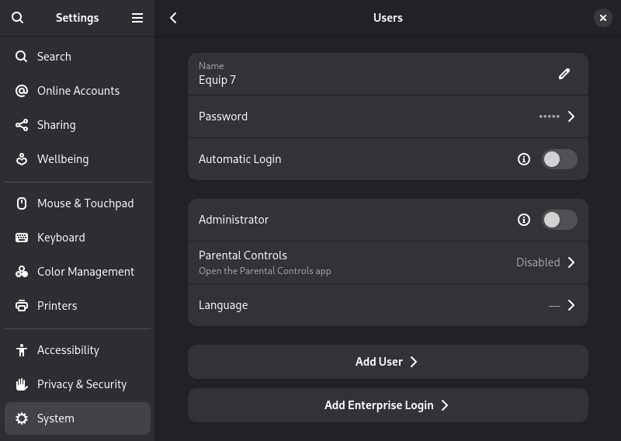Expand the Parental Controls row arrow
Screen dimensions: 621x441
pyautogui.click(x=571, y=262)
